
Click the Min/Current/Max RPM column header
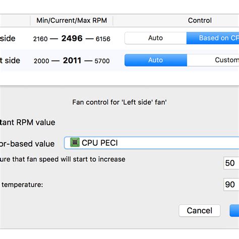click(x=72, y=21)
